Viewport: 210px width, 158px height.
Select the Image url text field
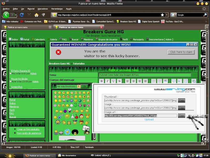tap(140, 116)
